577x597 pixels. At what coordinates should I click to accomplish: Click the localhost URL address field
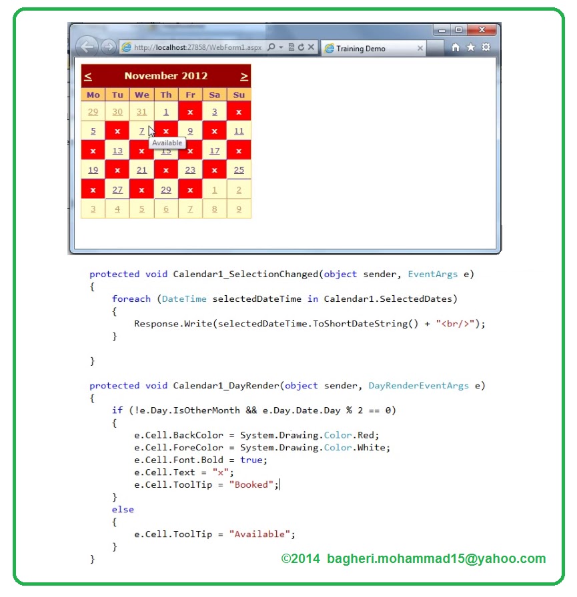pyautogui.click(x=198, y=47)
